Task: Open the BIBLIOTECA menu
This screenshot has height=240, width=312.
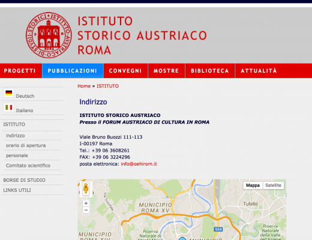Action: click(x=210, y=71)
